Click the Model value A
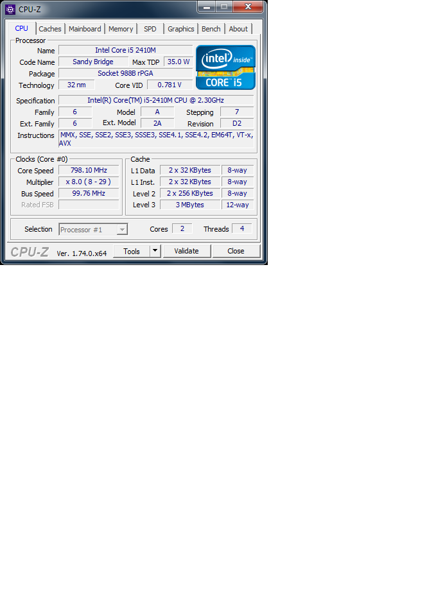This screenshot has height=600, width=436. pos(157,112)
